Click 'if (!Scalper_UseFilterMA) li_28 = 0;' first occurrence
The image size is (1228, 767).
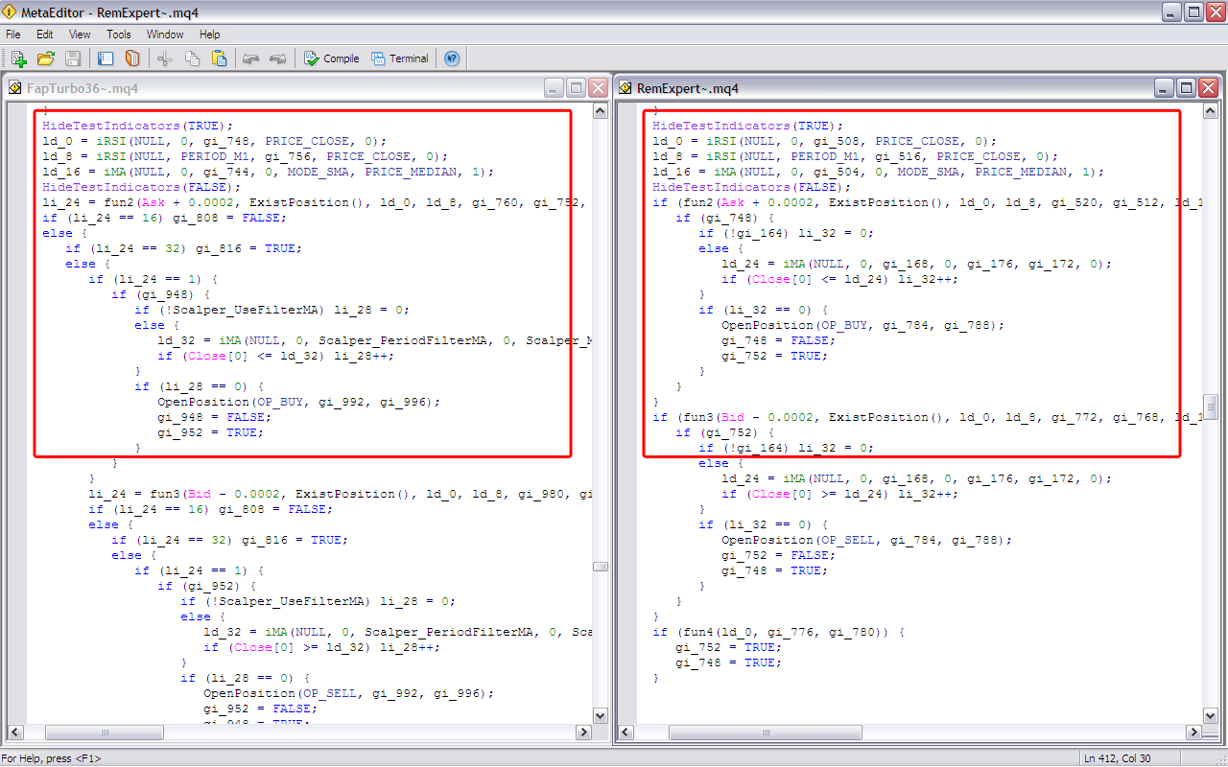272,310
